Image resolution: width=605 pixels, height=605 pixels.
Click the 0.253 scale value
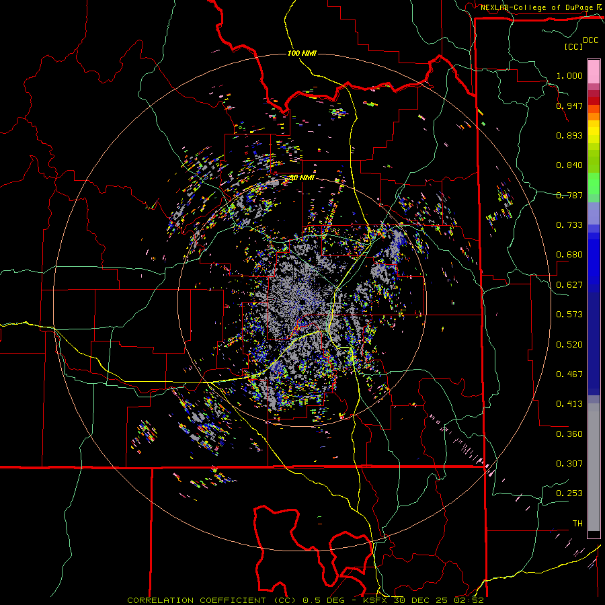tap(569, 493)
